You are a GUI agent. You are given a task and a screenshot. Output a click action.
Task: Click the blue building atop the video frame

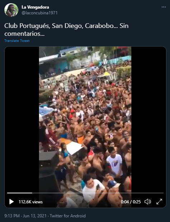point(54,67)
